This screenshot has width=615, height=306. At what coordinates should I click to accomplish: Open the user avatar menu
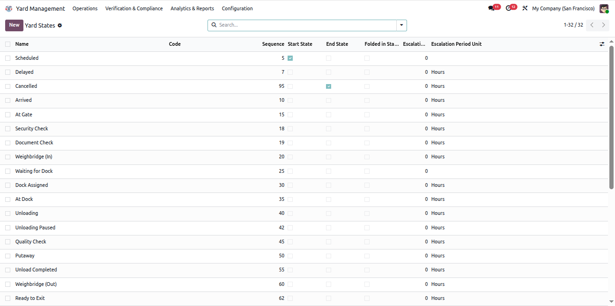(x=604, y=8)
